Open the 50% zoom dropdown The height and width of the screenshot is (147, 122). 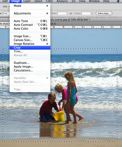click(x=6, y=6)
